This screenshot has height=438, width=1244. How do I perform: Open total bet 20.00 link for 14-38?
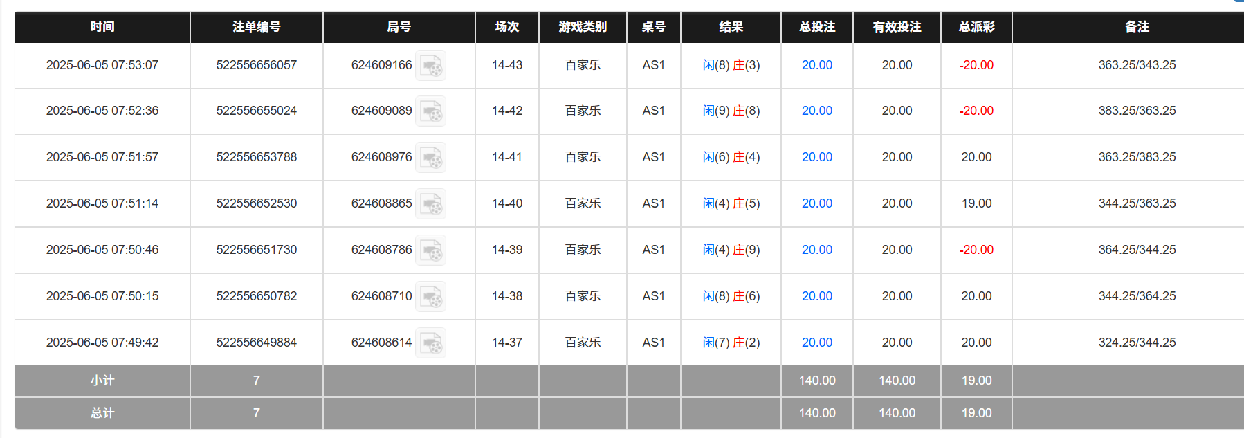point(816,296)
